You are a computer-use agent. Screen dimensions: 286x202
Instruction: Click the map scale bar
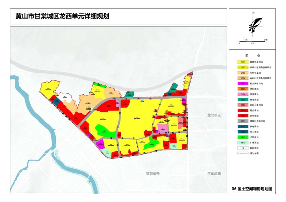pyautogui.click(x=252, y=41)
